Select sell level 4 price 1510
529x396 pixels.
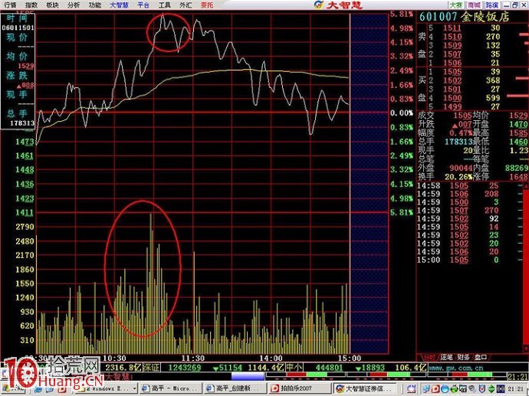[x=452, y=37]
